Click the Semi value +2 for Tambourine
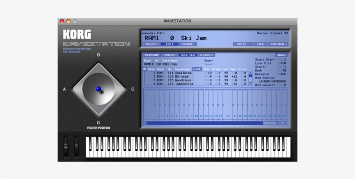This screenshot has width=355, height=179. pos(235,84)
